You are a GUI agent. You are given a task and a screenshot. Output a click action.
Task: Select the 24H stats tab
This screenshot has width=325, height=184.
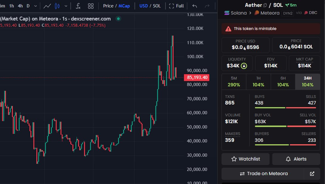pyautogui.click(x=308, y=82)
